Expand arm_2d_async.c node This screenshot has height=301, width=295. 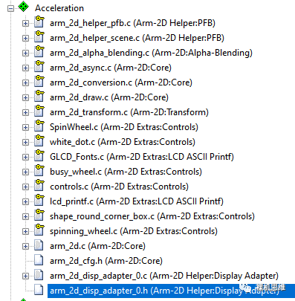[25, 68]
